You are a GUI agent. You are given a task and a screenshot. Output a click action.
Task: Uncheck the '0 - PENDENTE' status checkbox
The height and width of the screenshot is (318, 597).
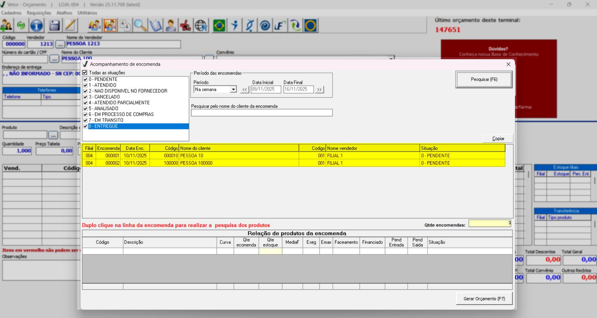point(85,79)
